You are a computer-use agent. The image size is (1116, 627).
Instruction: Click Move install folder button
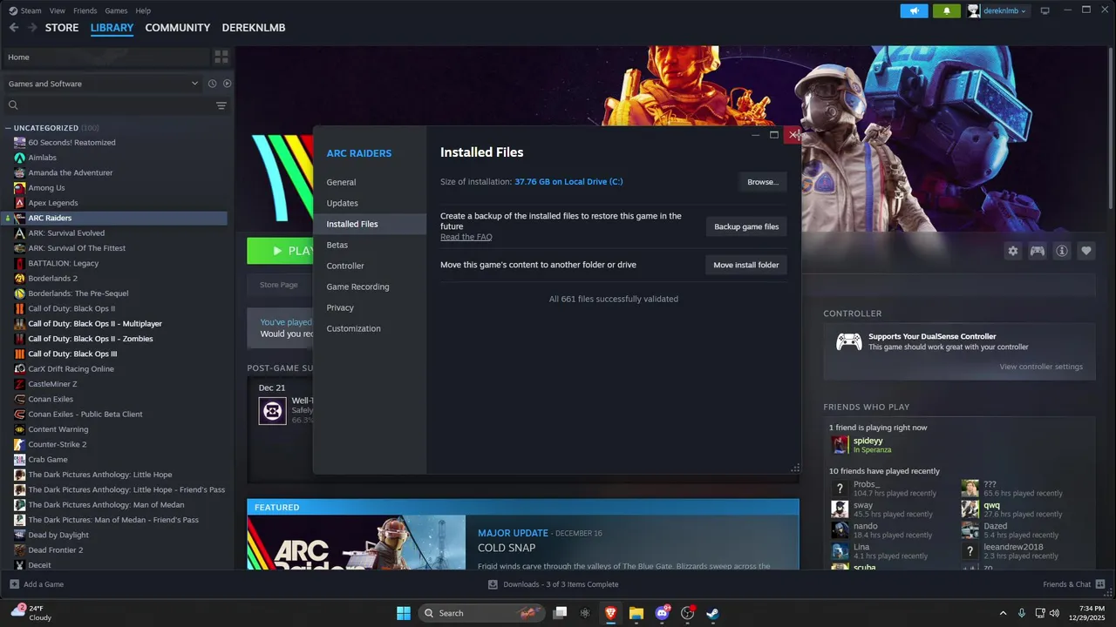[746, 265]
